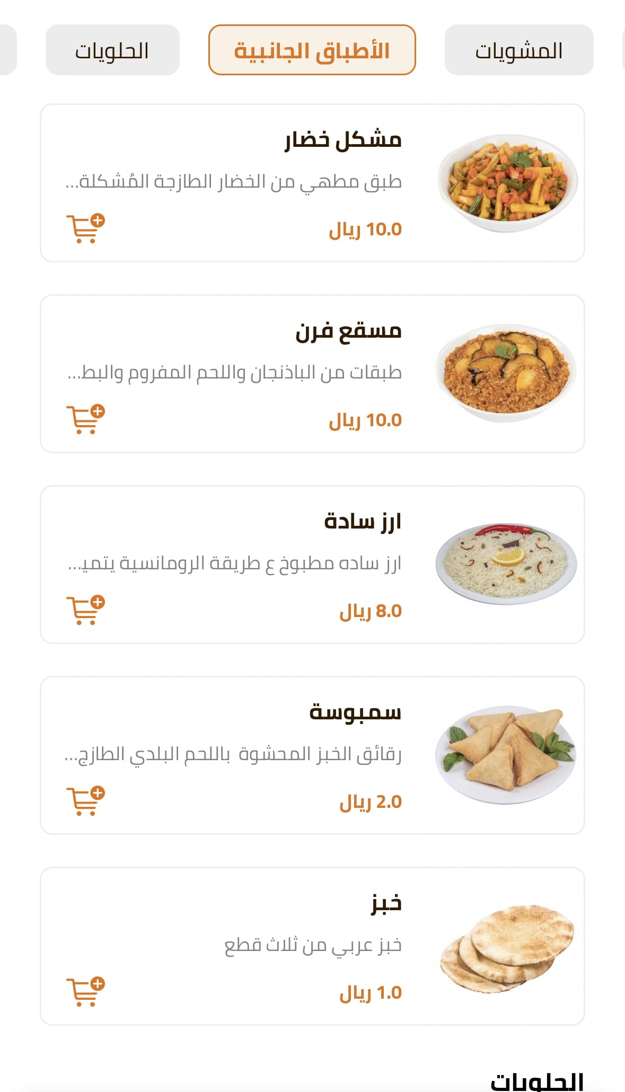This screenshot has width=625, height=1092.
Task: Open the mixed vegetables dish photo
Action: [x=507, y=183]
